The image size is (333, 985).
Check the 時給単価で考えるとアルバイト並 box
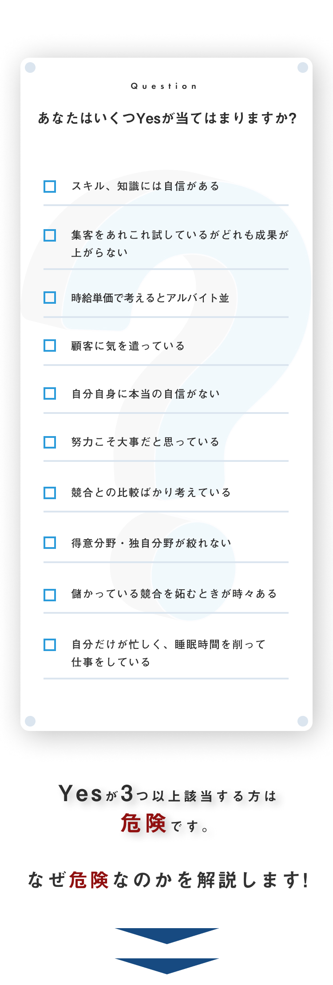(x=50, y=298)
